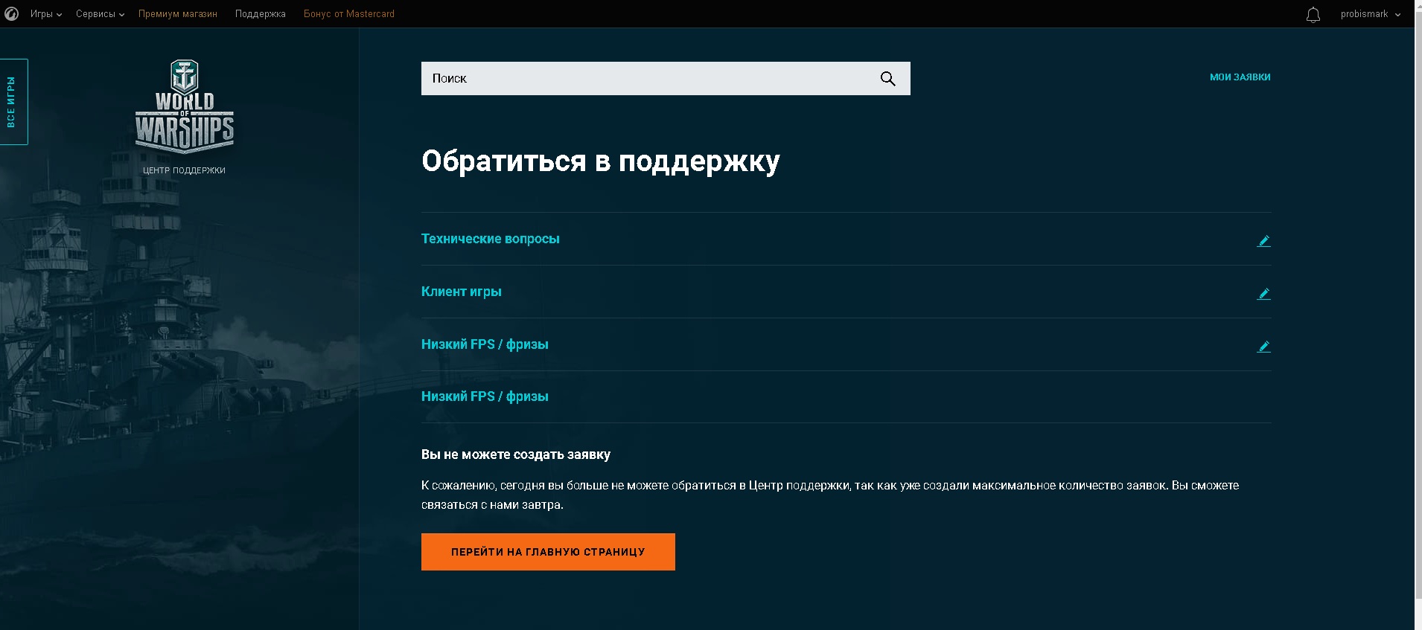This screenshot has width=1422, height=630.
Task: Open Премиум магазин in top bar
Action: 178,14
